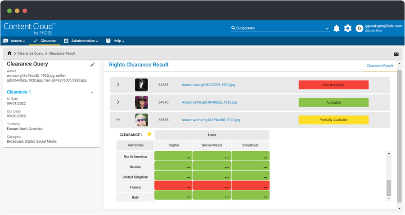The height and width of the screenshot is (215, 405).
Task: Open the settings gear
Action: 348,28
